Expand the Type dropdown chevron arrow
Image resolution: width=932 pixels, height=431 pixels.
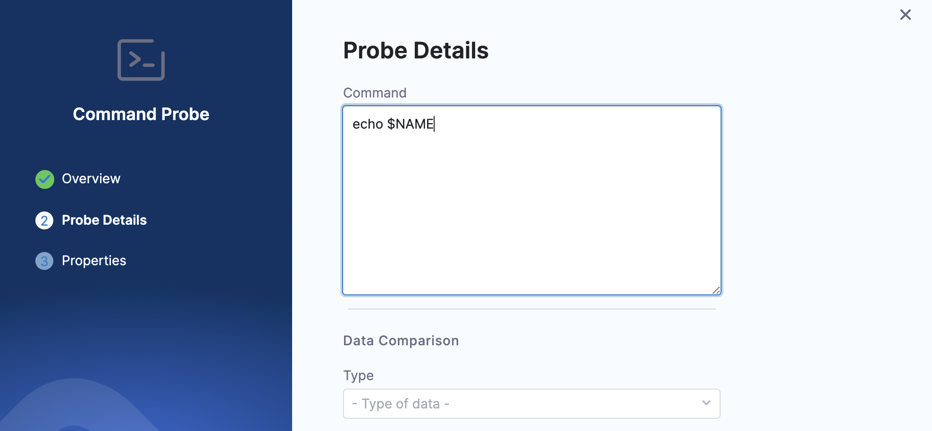pos(706,403)
